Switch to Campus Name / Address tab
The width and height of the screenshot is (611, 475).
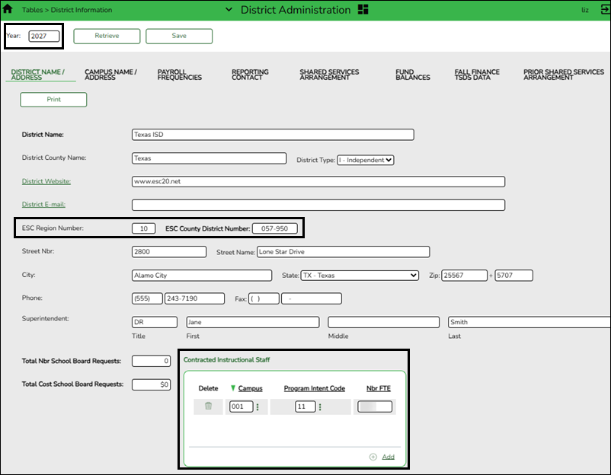point(110,75)
